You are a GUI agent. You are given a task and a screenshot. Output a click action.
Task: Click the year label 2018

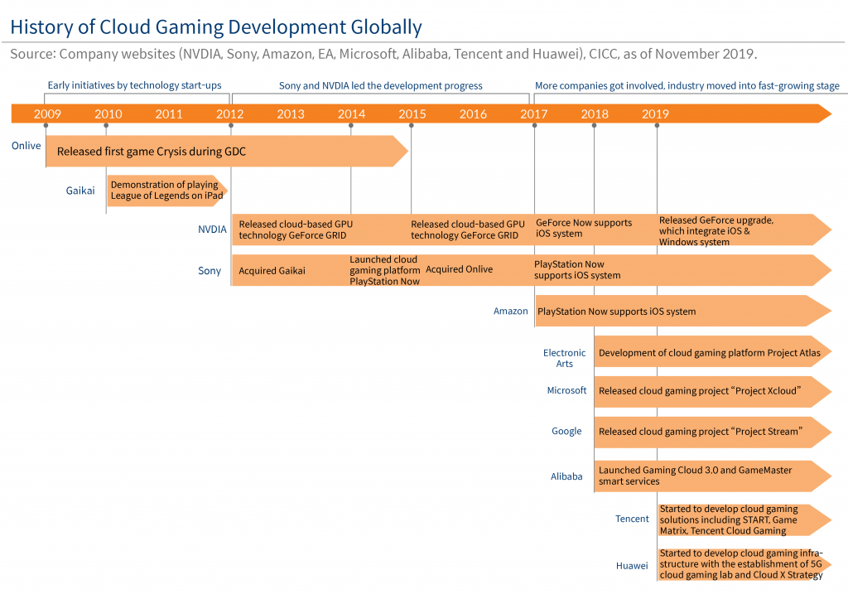tap(595, 114)
